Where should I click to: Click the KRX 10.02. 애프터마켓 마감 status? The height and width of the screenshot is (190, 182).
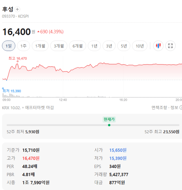28,108
